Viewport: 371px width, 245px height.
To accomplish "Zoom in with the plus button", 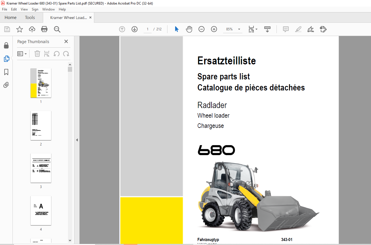I will [214, 29].
